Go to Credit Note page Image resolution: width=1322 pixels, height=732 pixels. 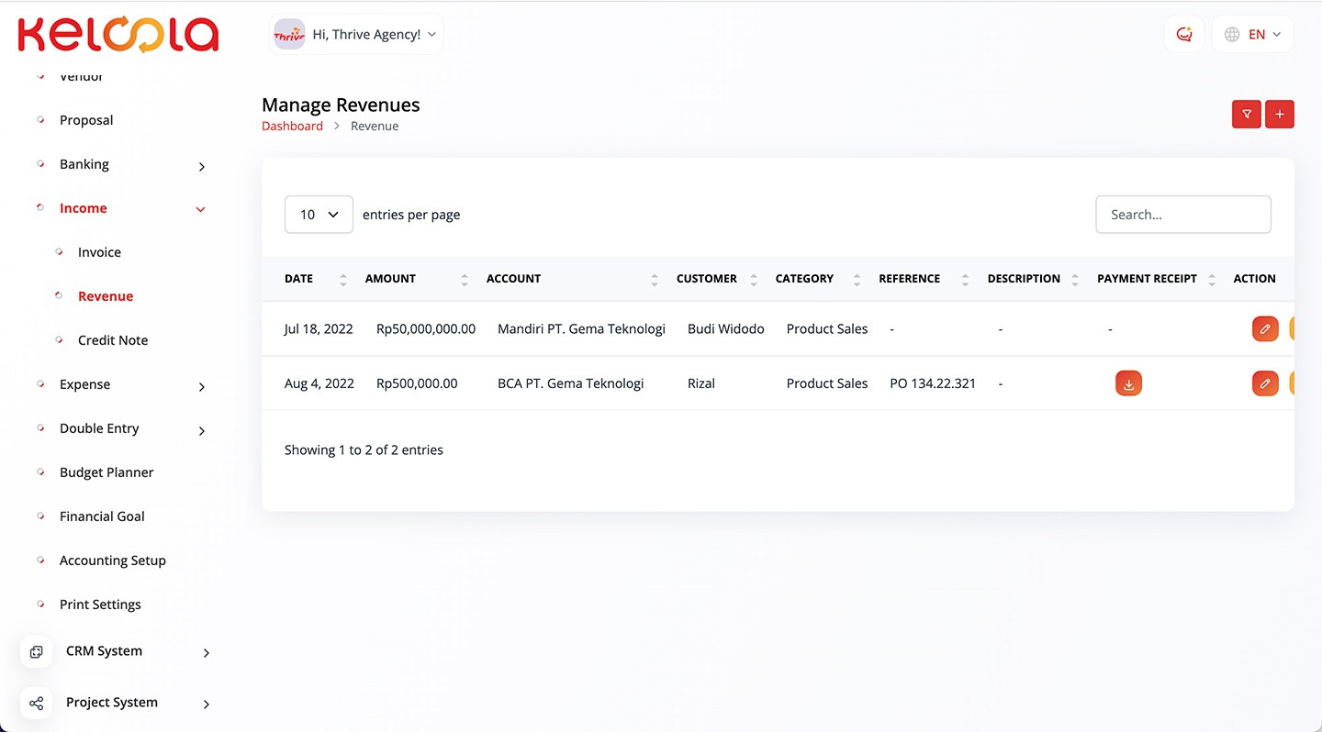click(x=112, y=340)
